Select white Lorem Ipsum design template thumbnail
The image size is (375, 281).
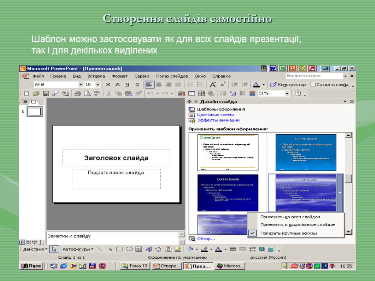[228, 153]
